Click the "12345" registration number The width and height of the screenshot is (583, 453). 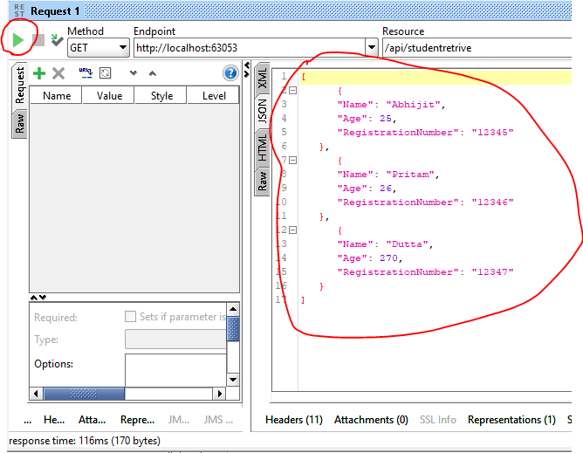pyautogui.click(x=492, y=133)
